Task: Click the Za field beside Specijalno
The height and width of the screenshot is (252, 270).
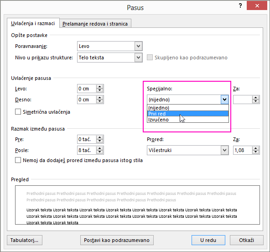Action: click(x=243, y=100)
